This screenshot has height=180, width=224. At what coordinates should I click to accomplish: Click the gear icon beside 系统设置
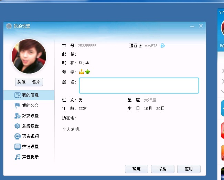[18, 126]
